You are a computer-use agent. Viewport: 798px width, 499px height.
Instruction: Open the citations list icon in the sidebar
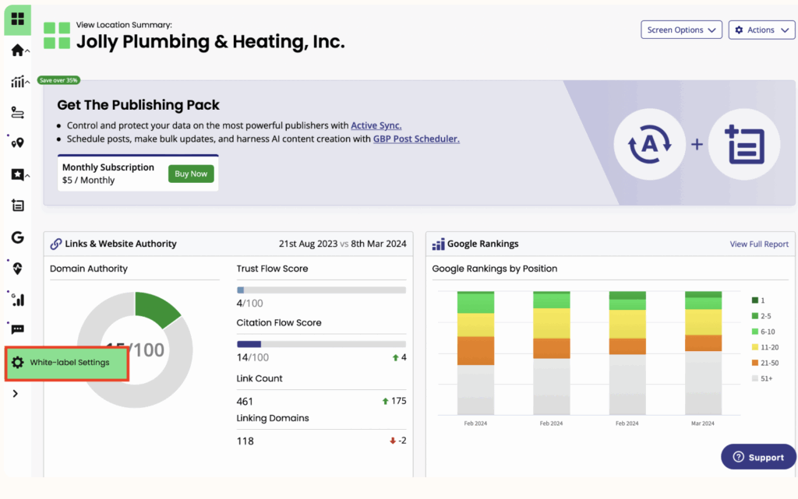[17, 206]
